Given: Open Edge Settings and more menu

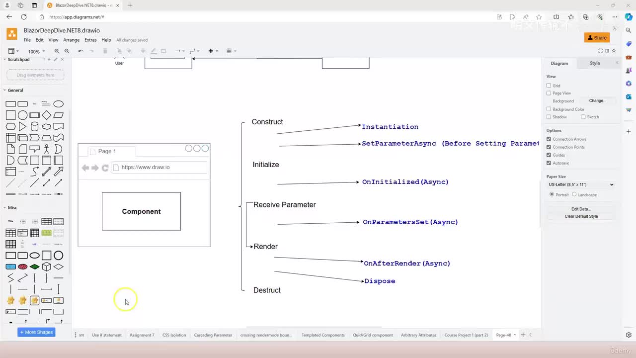Looking at the screenshot, I should pos(615,17).
